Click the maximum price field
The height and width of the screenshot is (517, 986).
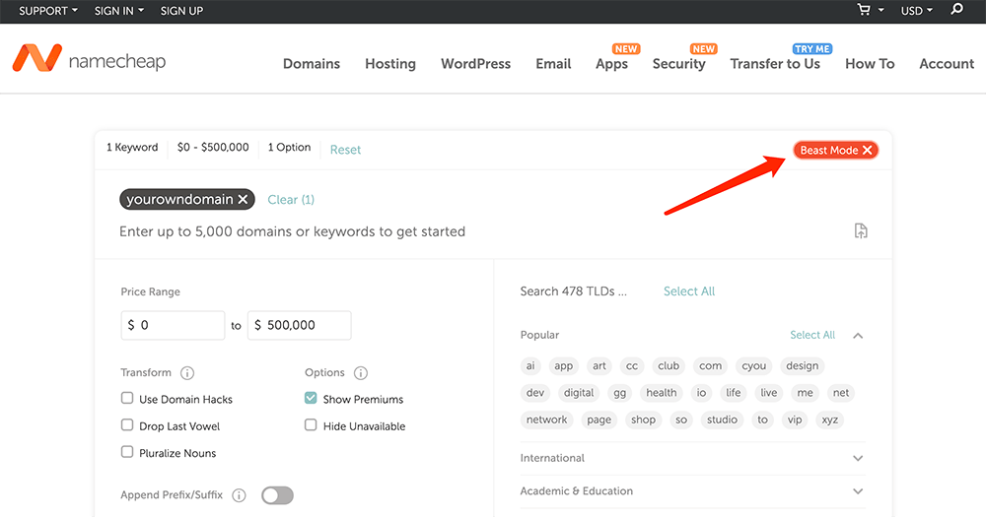[300, 325]
